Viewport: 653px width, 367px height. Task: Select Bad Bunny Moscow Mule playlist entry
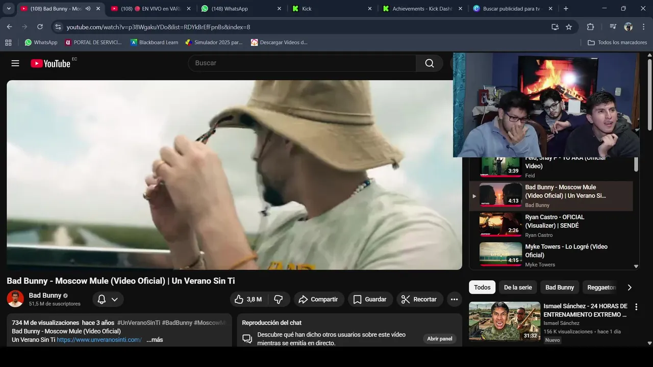coord(551,196)
